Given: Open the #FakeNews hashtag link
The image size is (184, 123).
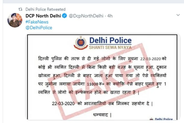Looking at the screenshot, I should (x=37, y=22).
